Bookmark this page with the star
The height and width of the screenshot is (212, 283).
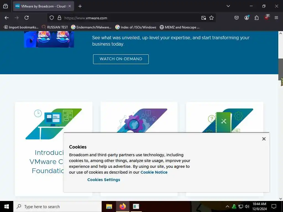click(x=211, y=18)
